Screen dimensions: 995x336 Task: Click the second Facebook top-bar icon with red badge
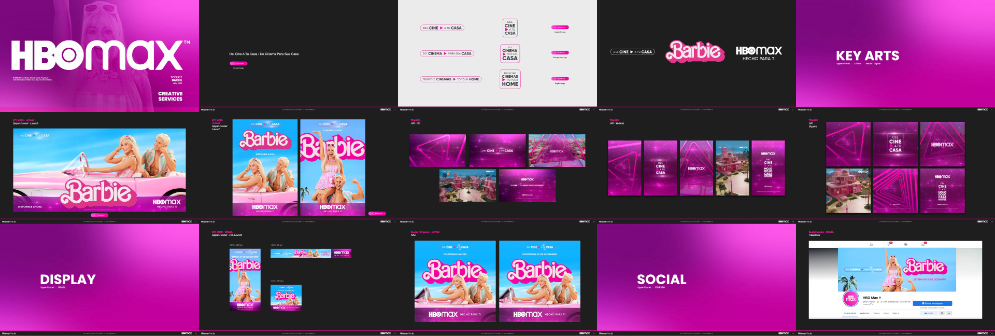tap(888, 244)
